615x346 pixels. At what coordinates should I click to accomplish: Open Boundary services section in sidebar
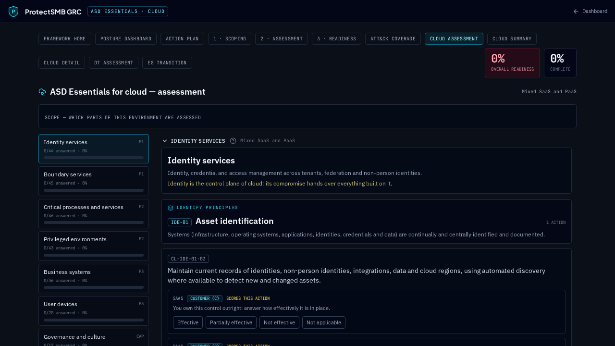coord(94,181)
